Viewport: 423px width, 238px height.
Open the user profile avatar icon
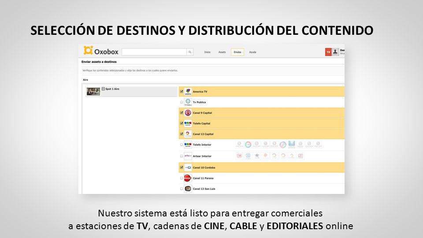click(x=335, y=52)
